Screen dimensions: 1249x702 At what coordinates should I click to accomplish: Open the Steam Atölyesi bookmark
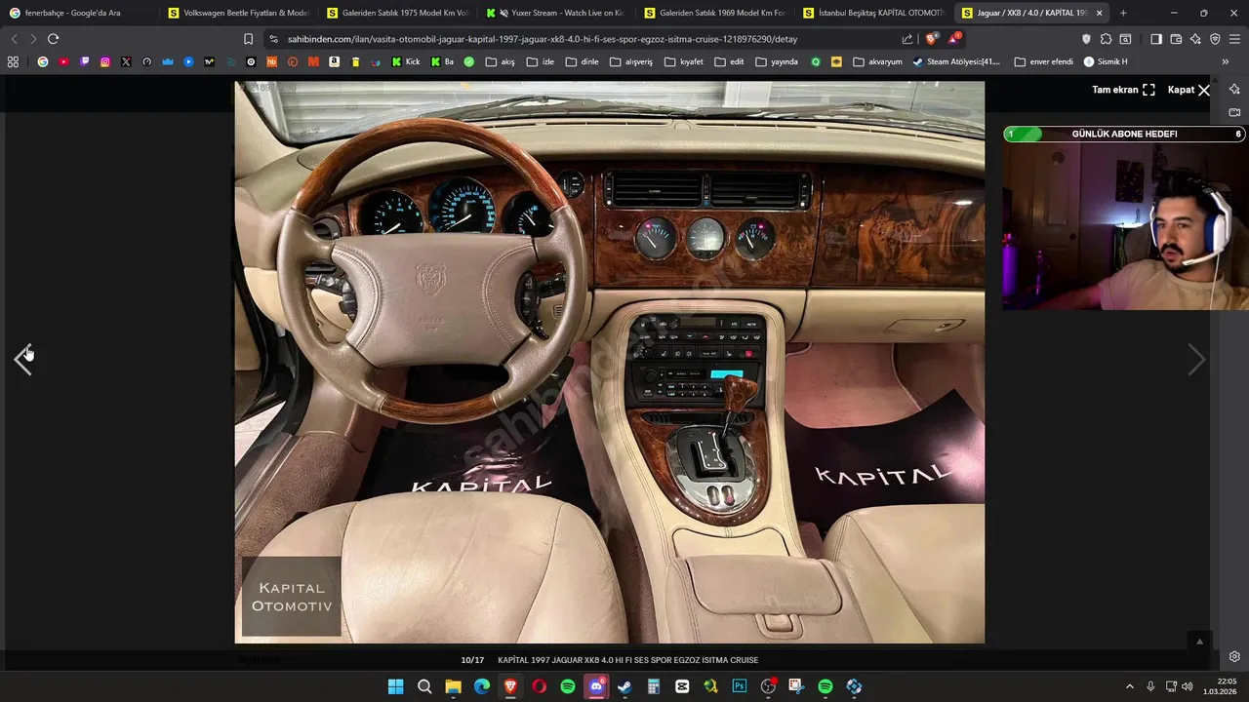point(956,61)
